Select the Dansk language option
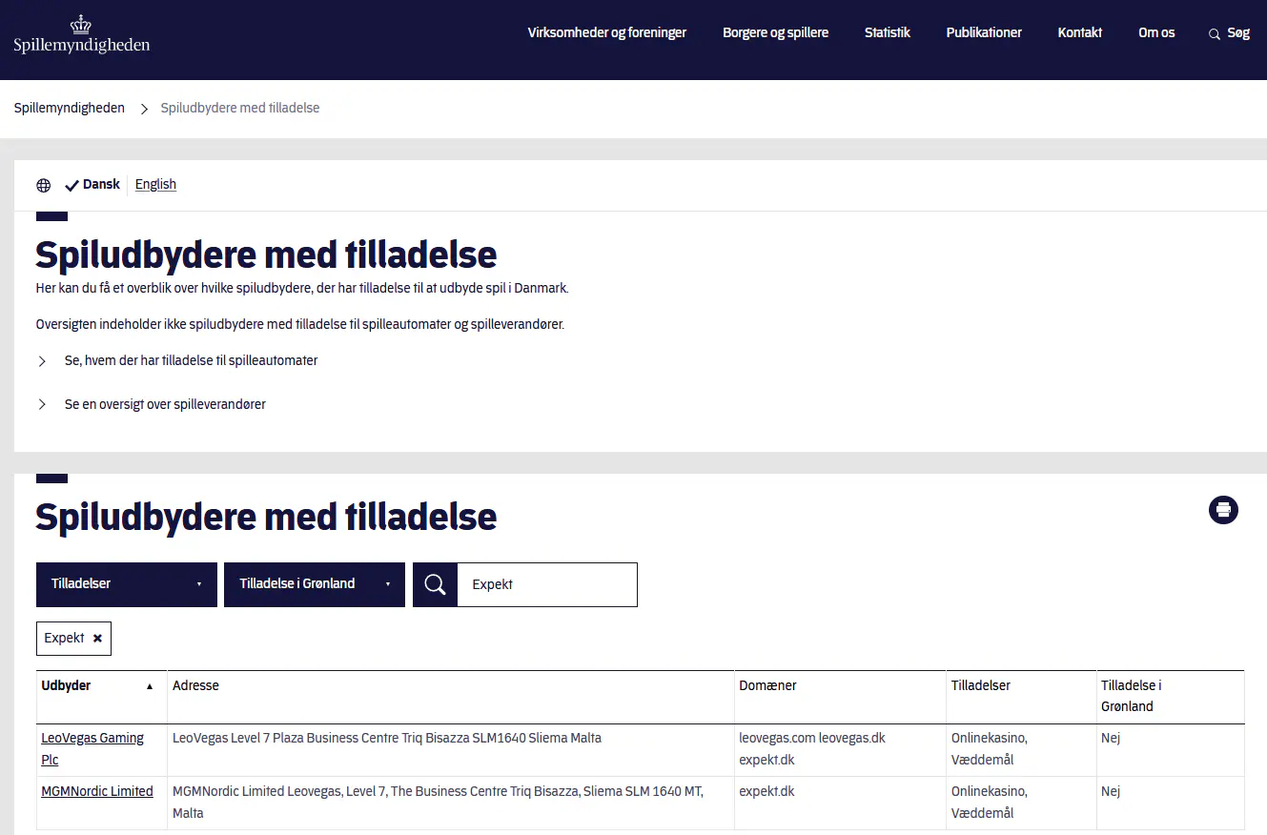1267x835 pixels. 92,185
